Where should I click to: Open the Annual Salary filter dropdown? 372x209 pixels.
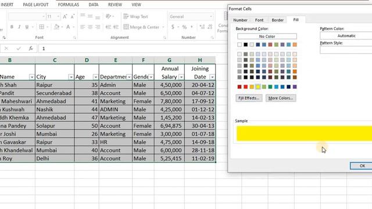pos(181,77)
